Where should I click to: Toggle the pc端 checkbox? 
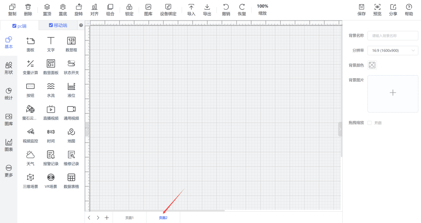tap(14, 26)
